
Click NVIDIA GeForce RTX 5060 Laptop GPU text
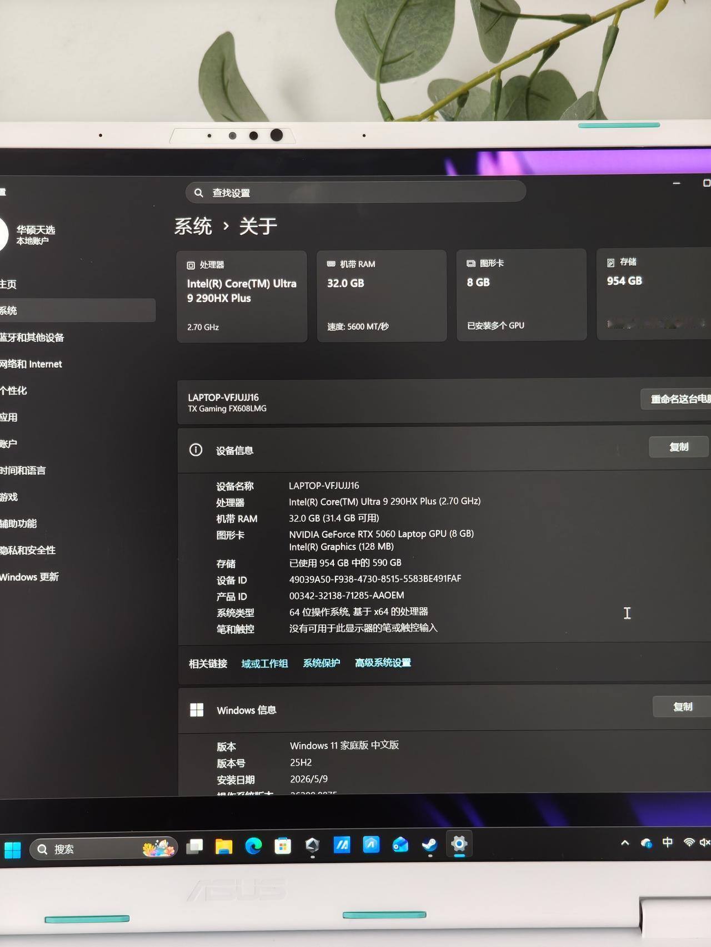pos(381,534)
